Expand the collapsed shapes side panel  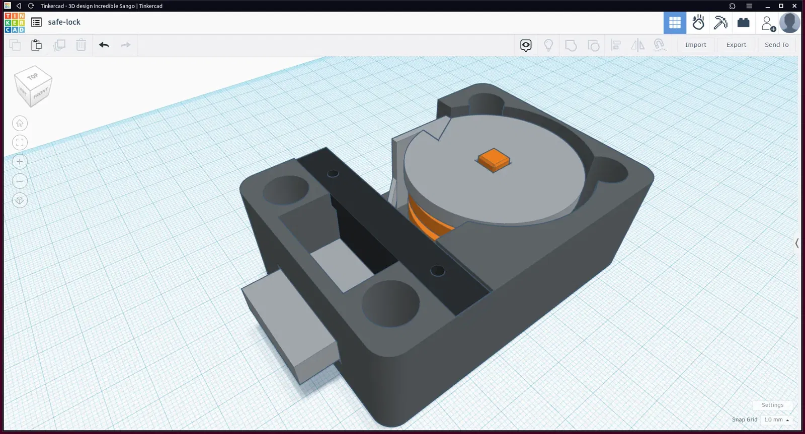(x=797, y=243)
